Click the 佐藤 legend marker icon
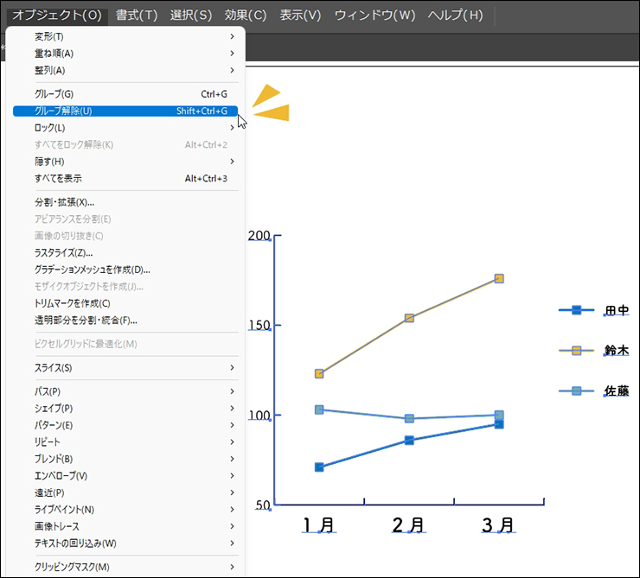The image size is (640, 578). pos(577,391)
